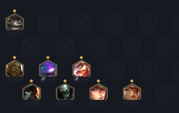Add first item to Tahm Kench
Image resolution: width=179 pixels, height=113 pixels.
[10, 33]
